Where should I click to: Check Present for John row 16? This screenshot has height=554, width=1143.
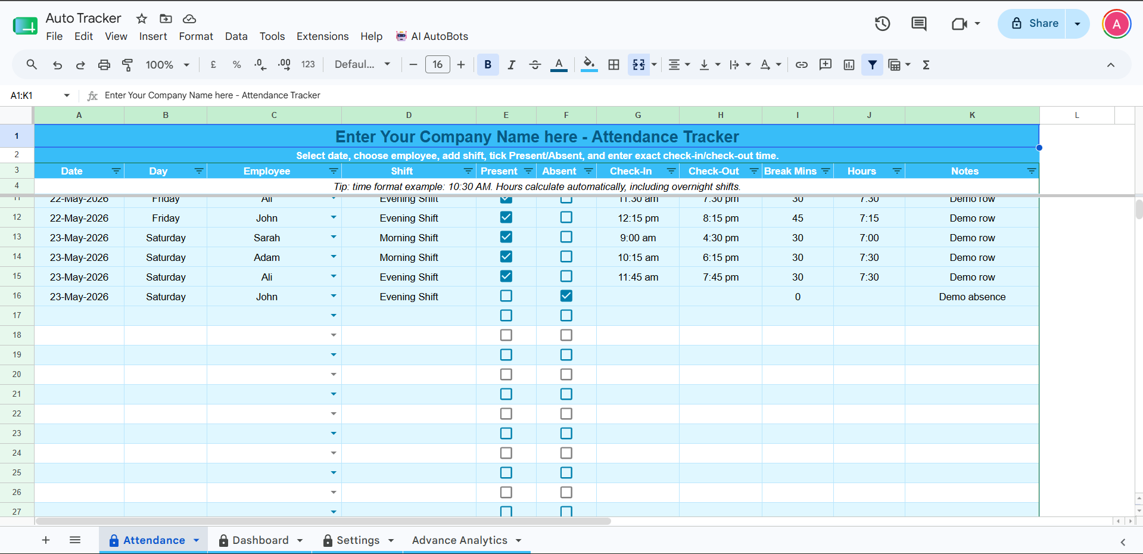coord(506,296)
